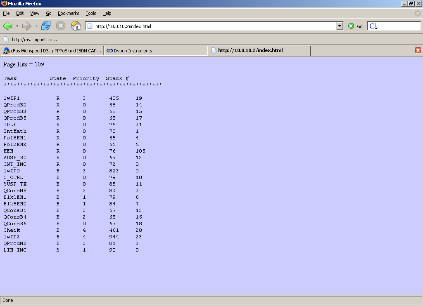The image size is (423, 306).
Task: Click the green Back arrow button
Action: click(7, 26)
